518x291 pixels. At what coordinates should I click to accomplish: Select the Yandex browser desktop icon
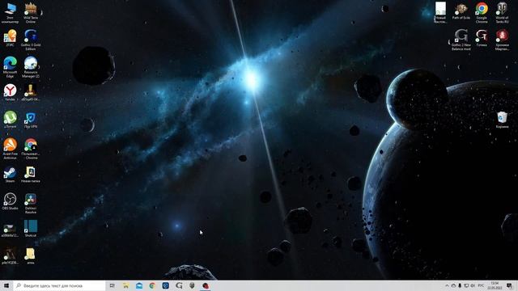click(x=11, y=92)
